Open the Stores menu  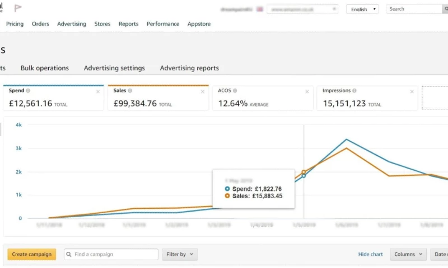click(102, 24)
